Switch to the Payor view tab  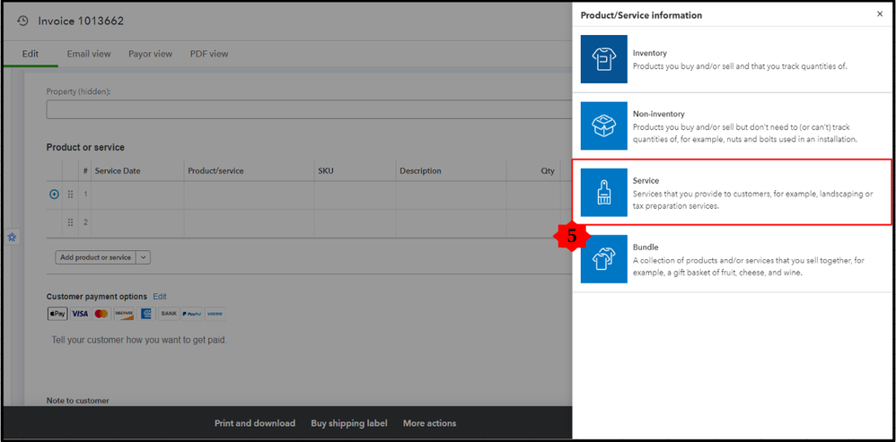(x=150, y=54)
